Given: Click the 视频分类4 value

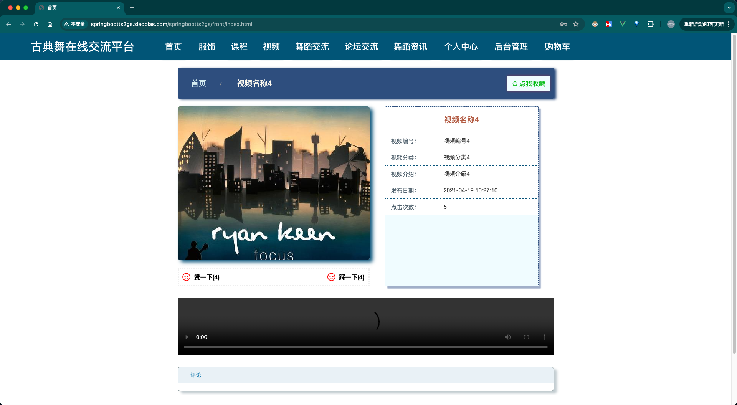Looking at the screenshot, I should pyautogui.click(x=456, y=157).
